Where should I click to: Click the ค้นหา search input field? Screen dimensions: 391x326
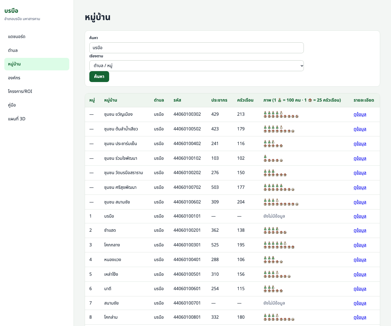point(196,48)
